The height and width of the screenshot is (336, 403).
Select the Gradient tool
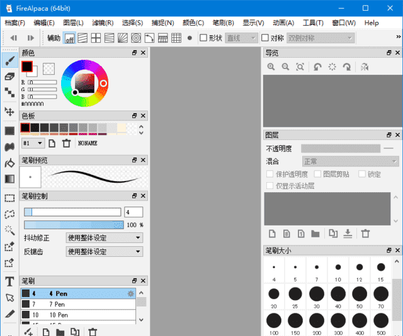(10, 179)
